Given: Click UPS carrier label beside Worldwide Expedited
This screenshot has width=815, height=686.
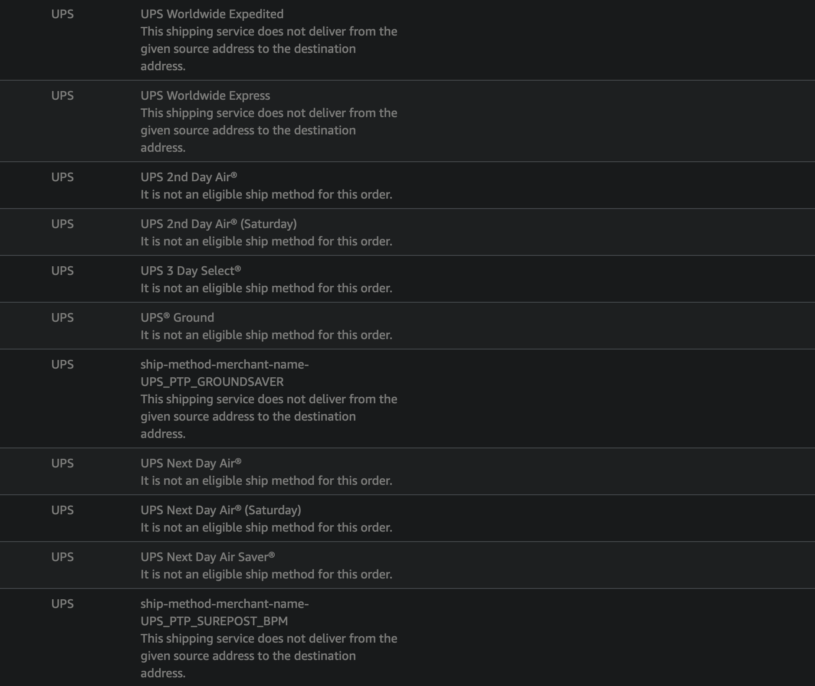Looking at the screenshot, I should [62, 14].
